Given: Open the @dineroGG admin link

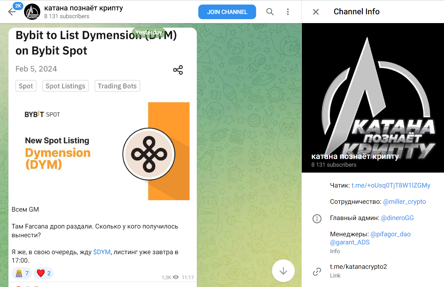Looking at the screenshot, I should point(397,218).
